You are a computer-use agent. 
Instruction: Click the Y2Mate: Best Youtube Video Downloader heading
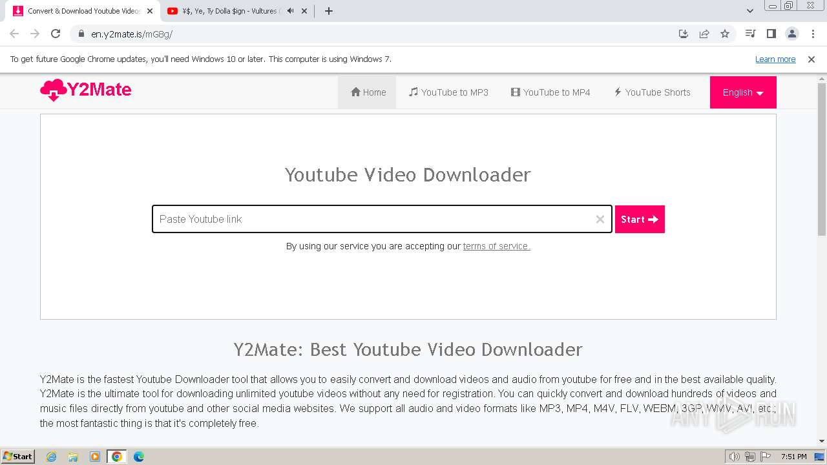[x=408, y=349]
